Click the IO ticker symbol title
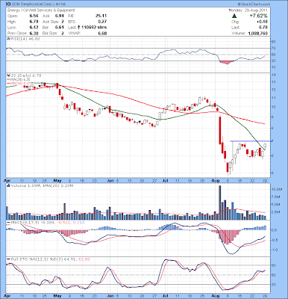 click(8, 4)
